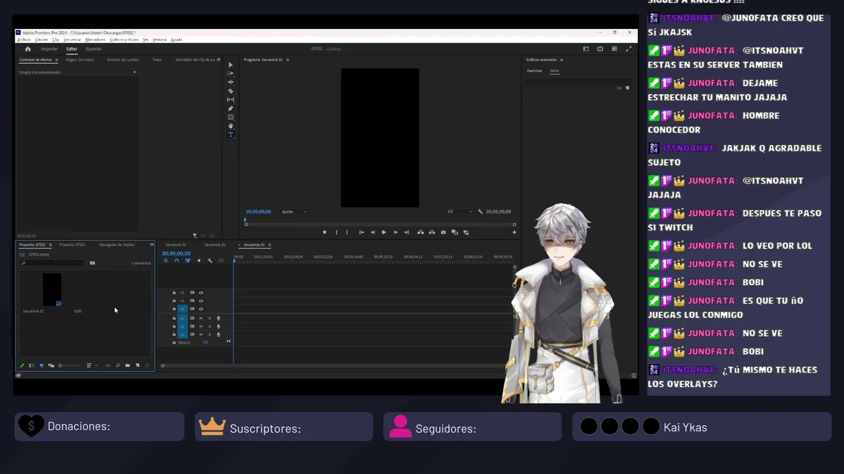Solo audio track A2
This screenshot has height=474, width=844.
pos(210,327)
